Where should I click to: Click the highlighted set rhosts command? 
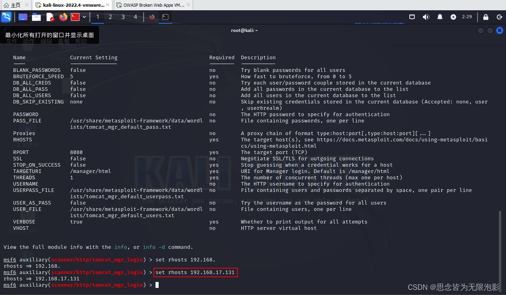(195, 272)
